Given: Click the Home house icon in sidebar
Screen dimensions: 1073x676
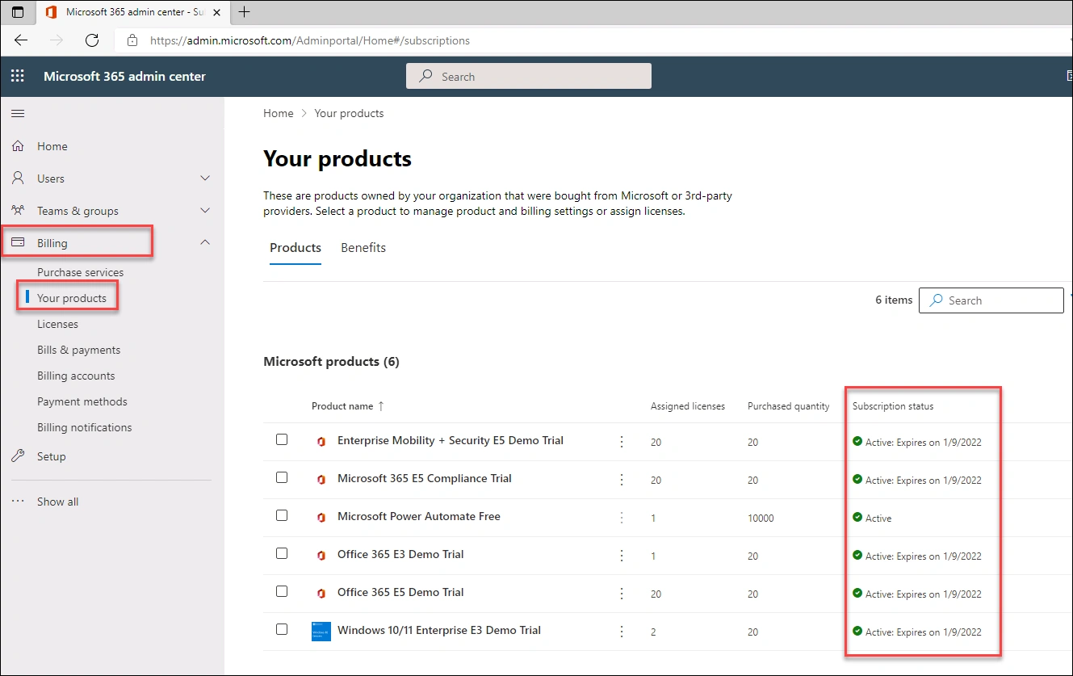Looking at the screenshot, I should (18, 146).
